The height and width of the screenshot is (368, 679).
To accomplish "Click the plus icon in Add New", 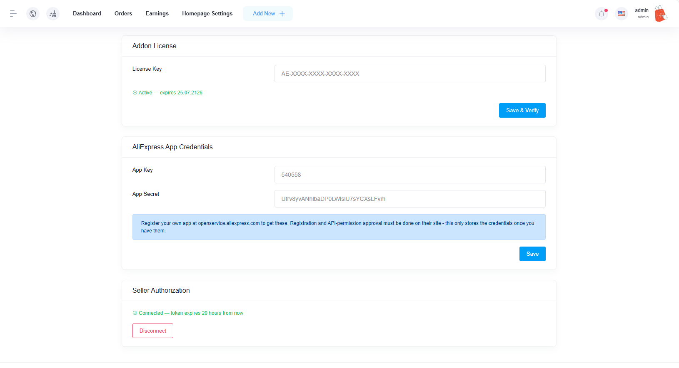I will (x=282, y=14).
